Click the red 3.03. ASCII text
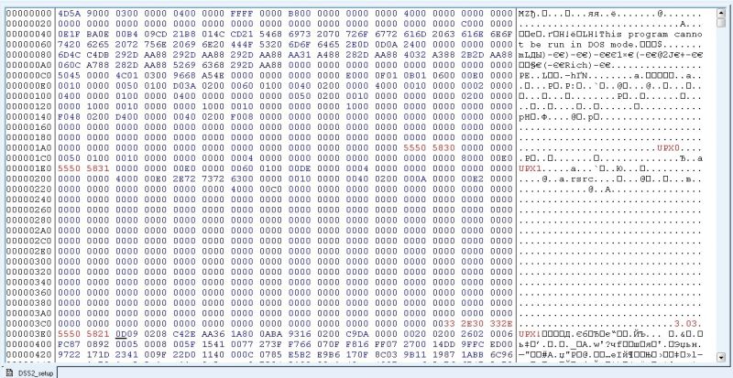The height and width of the screenshot is (378, 733). click(x=688, y=323)
